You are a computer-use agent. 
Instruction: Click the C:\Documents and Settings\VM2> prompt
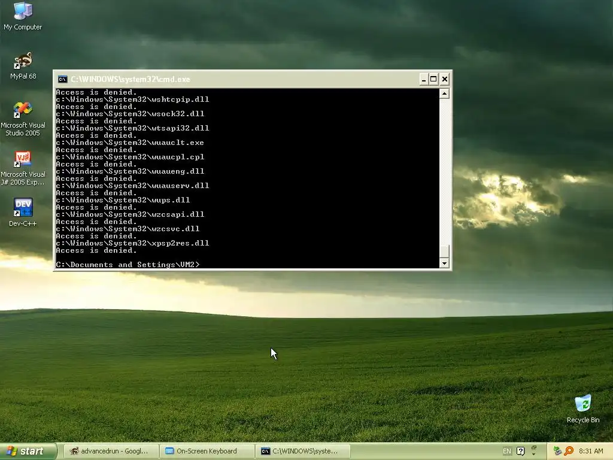tap(128, 265)
